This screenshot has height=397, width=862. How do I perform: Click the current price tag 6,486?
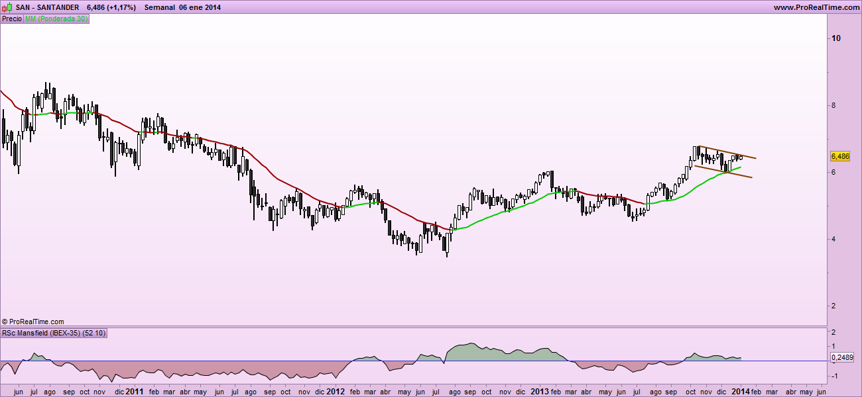(x=839, y=156)
